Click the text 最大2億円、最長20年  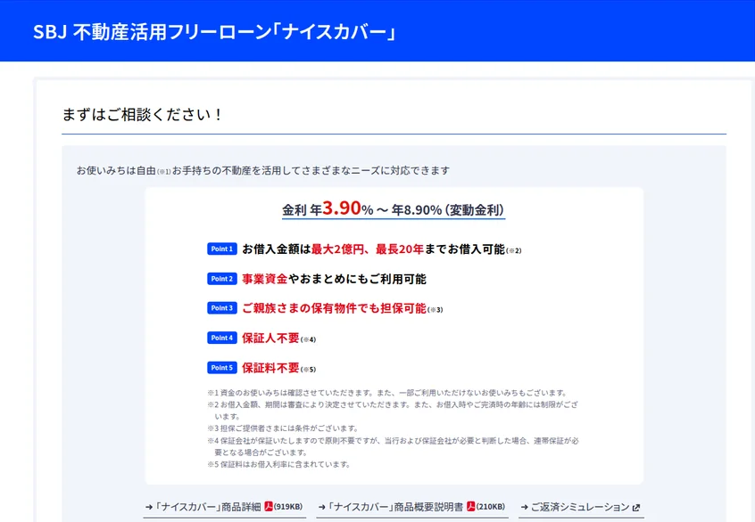pos(368,249)
